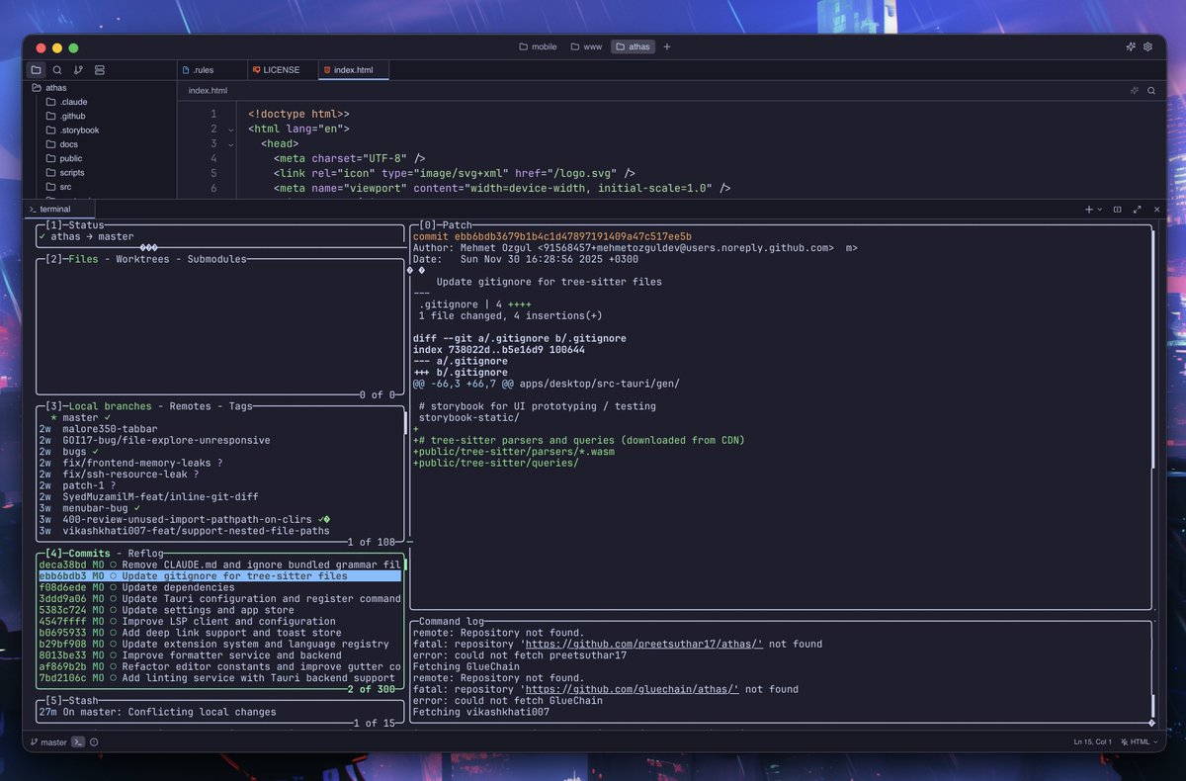The height and width of the screenshot is (781, 1186).
Task: Open the preetsuthar17/athas GitHub link in command log
Action: [643, 644]
